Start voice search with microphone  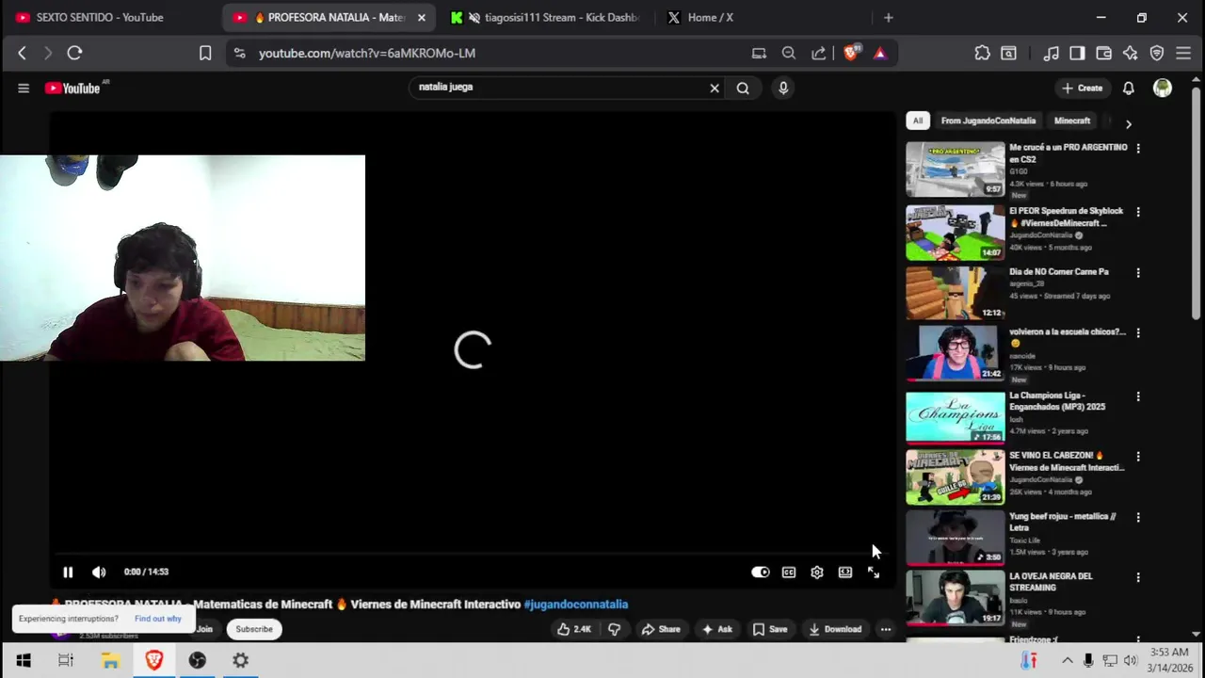coord(783,88)
